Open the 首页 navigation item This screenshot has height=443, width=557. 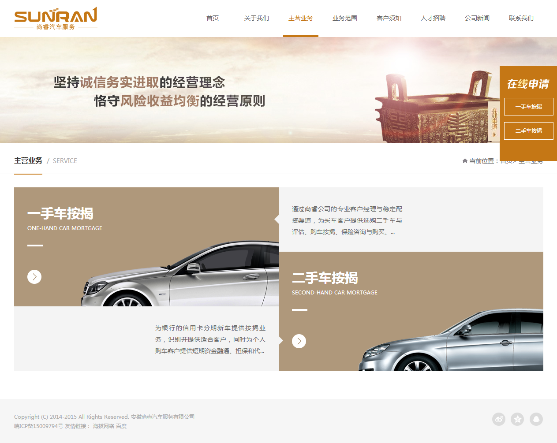(213, 18)
